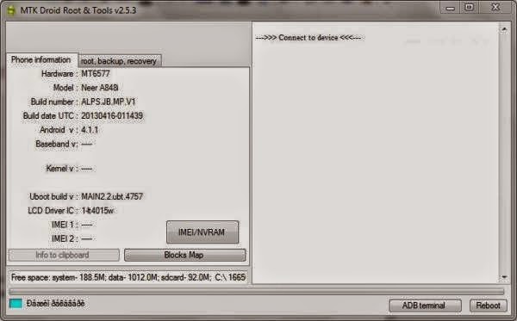Click the IMEI 1 label
This screenshot has width=517, height=321.
(x=65, y=225)
